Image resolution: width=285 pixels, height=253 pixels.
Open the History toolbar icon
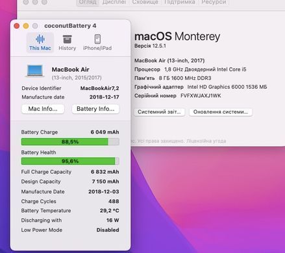[67, 43]
